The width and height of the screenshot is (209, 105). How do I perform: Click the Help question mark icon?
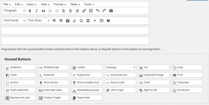[108, 21]
